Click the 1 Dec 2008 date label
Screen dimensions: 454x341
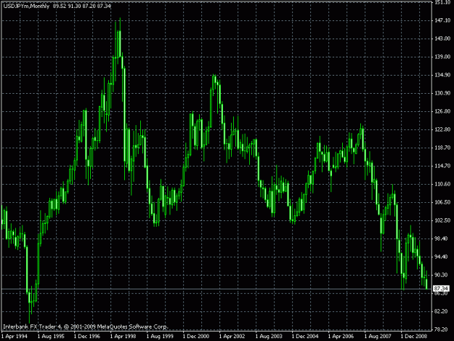[414, 337]
